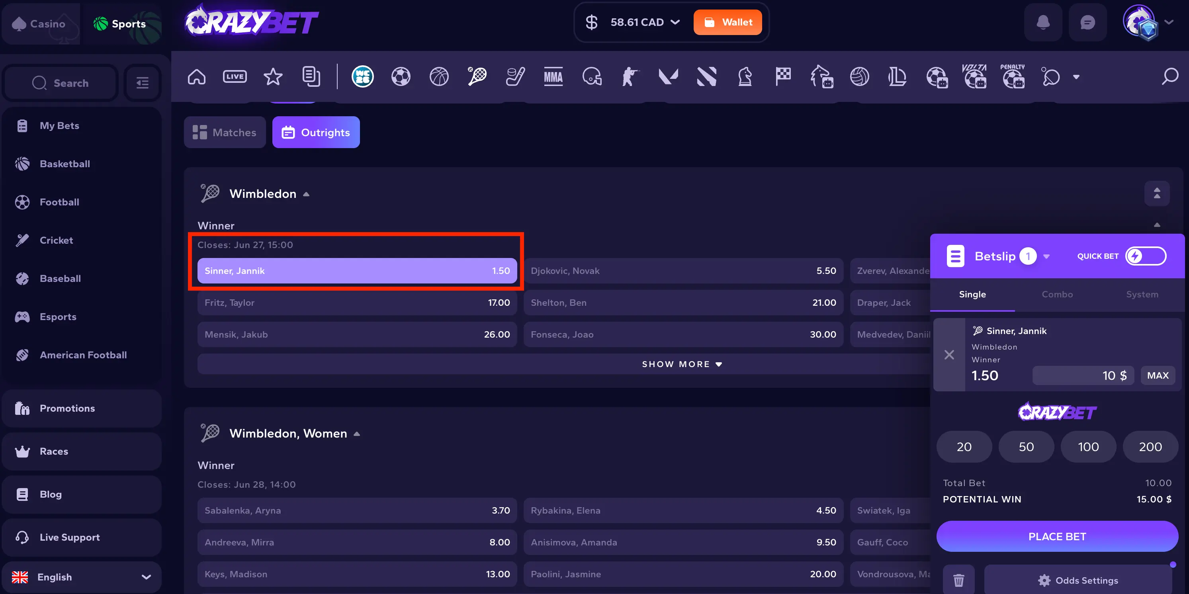This screenshot has width=1189, height=594.
Task: Toggle the Quick Bet switch
Action: coord(1146,256)
